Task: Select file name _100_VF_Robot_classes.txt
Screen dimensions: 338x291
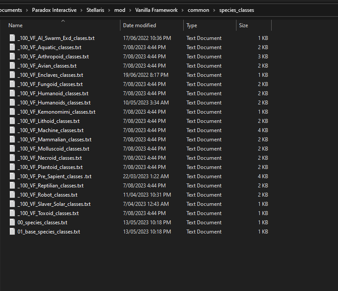Action: click(x=47, y=195)
